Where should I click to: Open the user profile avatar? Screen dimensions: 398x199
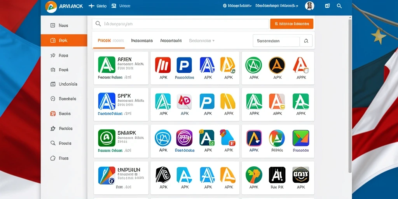click(x=309, y=6)
